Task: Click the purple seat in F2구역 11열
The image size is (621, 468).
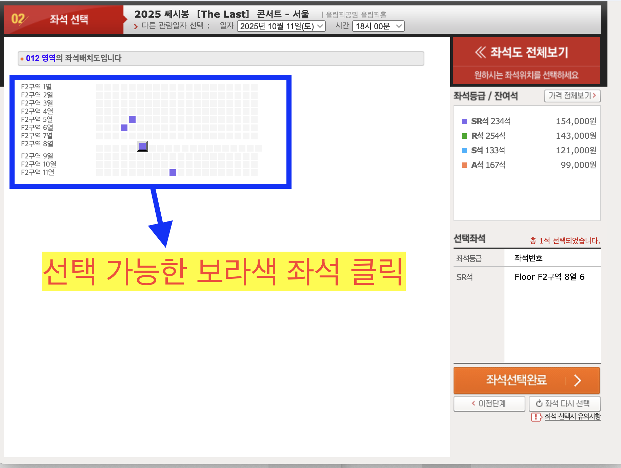Action: click(173, 172)
